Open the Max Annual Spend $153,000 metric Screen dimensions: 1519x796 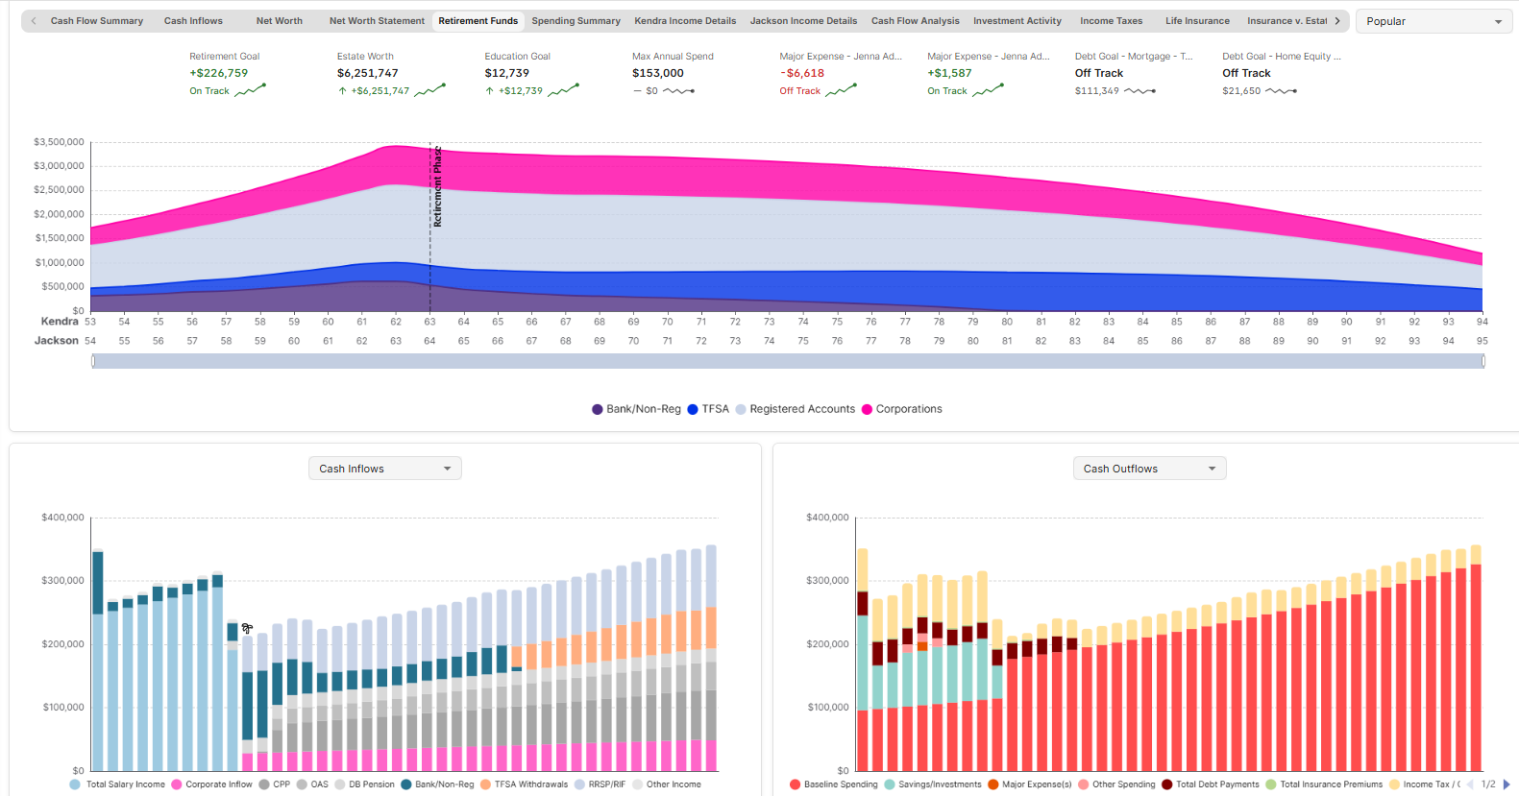pyautogui.click(x=673, y=74)
